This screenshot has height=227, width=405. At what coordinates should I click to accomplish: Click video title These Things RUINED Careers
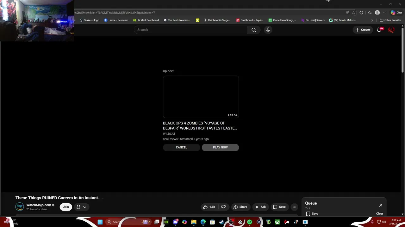[59, 198]
